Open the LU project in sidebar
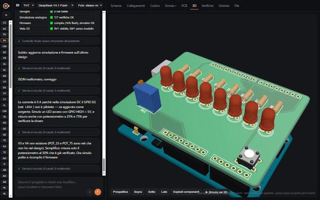This screenshot has height=200, width=320. pos(4,93)
